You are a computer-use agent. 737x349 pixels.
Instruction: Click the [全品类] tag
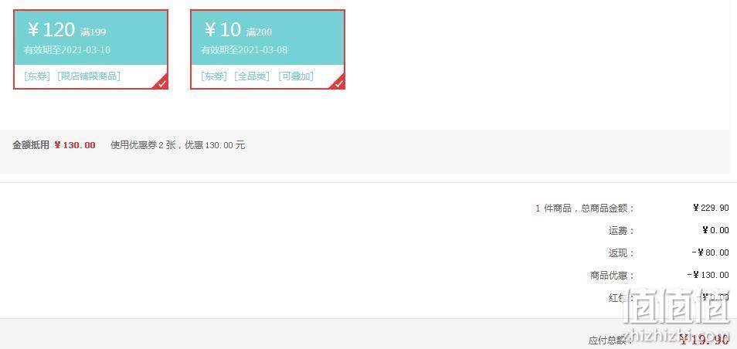pos(253,76)
